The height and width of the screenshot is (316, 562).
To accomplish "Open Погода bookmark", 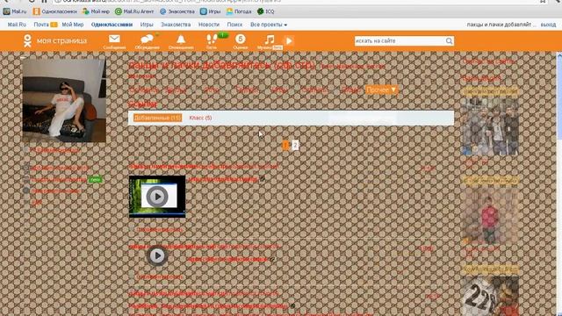I will pos(239,11).
